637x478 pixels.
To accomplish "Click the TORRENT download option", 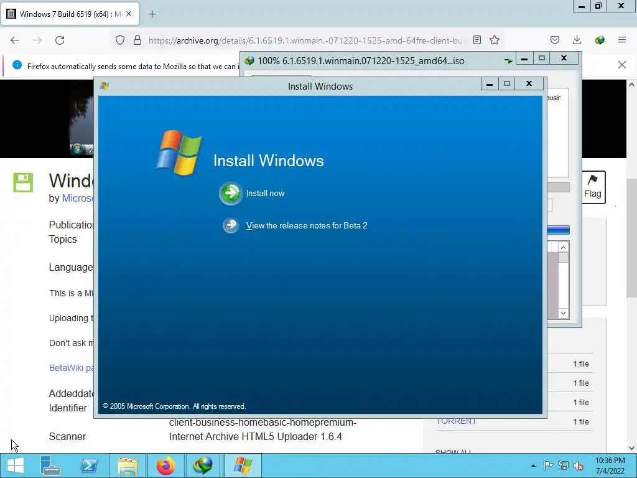I will [x=456, y=421].
